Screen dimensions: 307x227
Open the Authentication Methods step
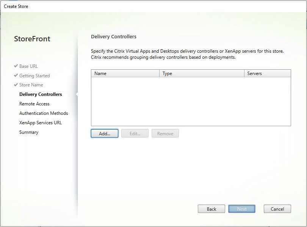(44, 113)
